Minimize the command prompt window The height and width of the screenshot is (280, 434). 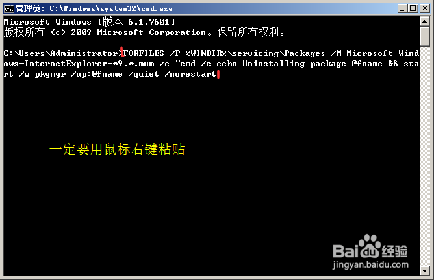point(402,8)
